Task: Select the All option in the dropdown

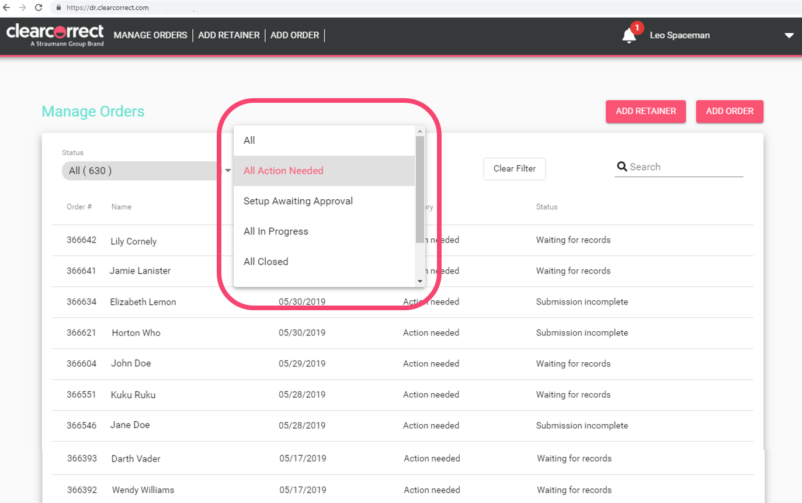Action: coord(249,140)
